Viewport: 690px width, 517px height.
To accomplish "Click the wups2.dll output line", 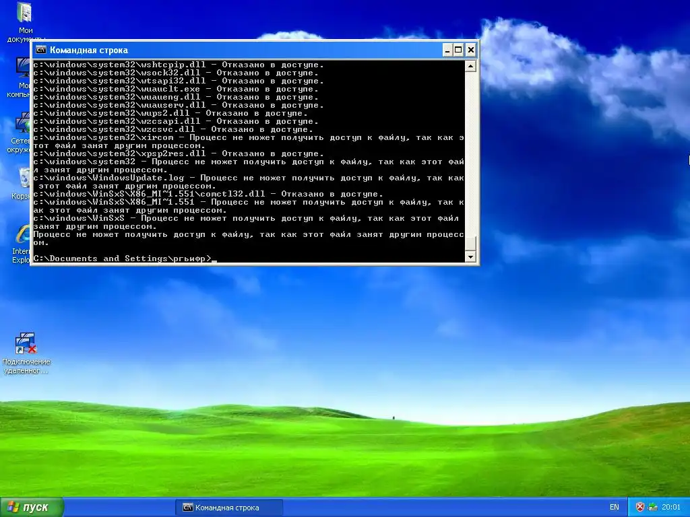I will tap(170, 113).
